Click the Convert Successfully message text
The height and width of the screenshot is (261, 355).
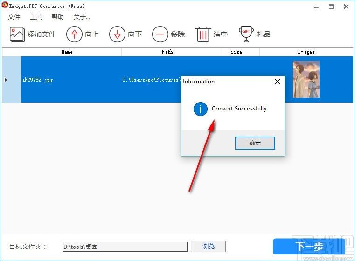pos(239,109)
